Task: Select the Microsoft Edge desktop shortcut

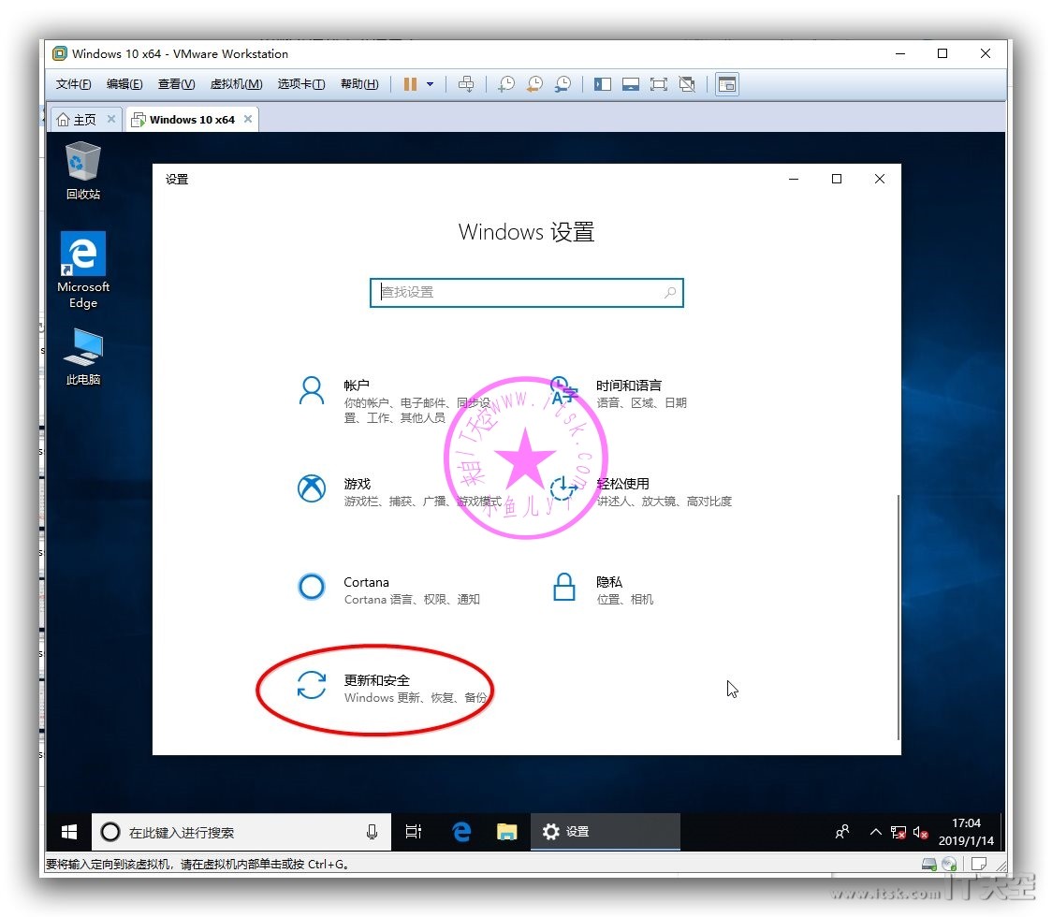Action: tap(83, 270)
